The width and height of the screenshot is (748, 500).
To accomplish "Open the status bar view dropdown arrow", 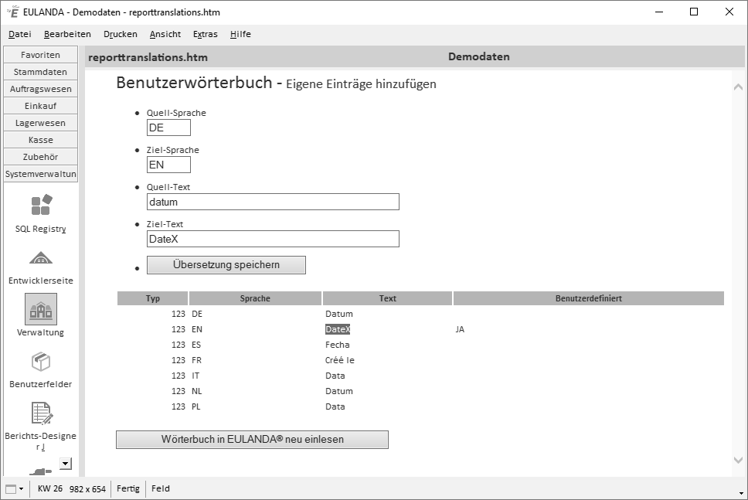I will tap(21, 489).
